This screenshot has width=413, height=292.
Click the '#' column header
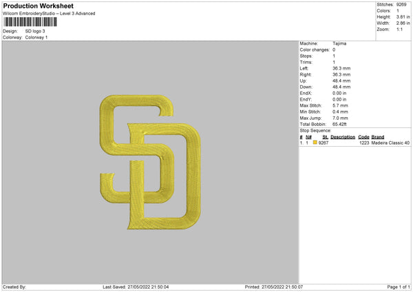pyautogui.click(x=301, y=137)
